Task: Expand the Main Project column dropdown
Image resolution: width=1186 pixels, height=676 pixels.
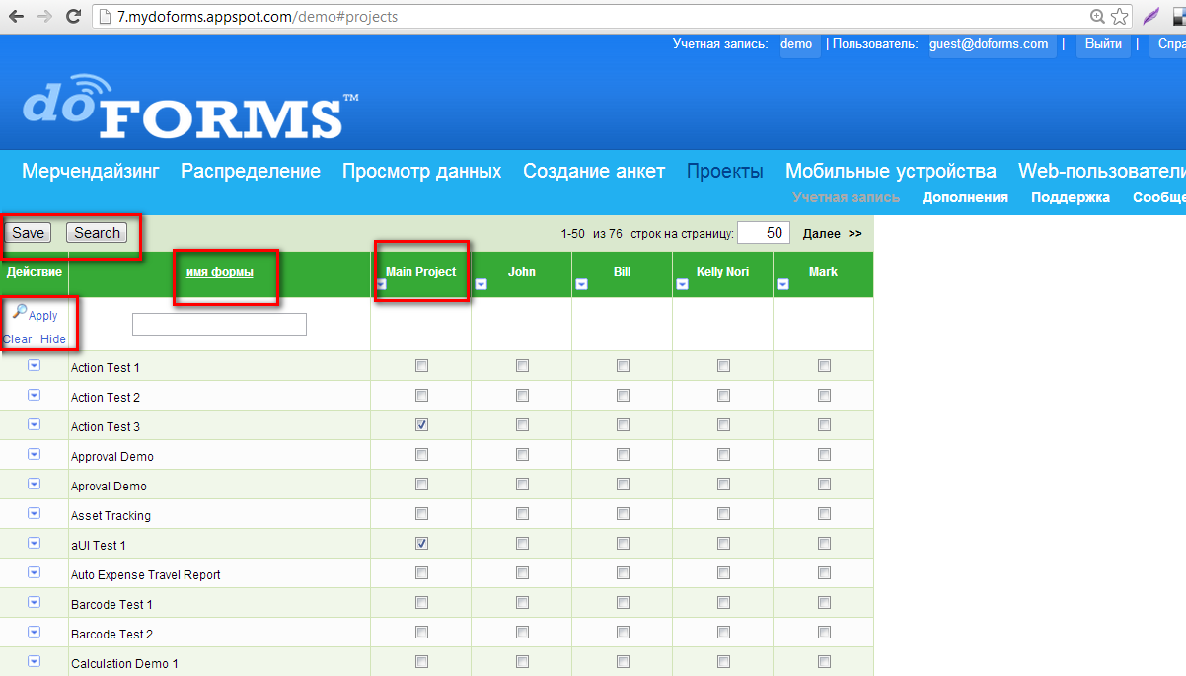Action: [x=381, y=284]
